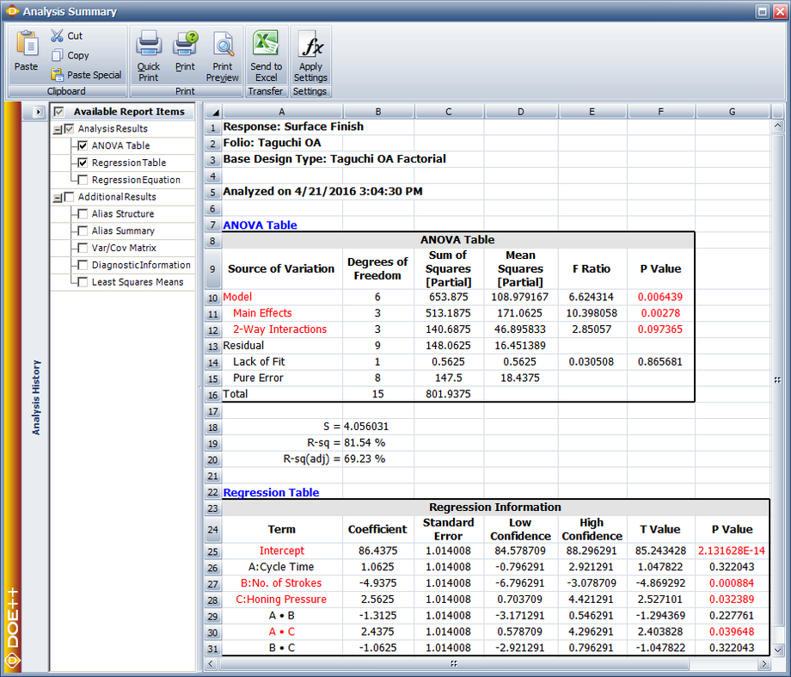Run Quick Print
The height and width of the screenshot is (677, 791).
click(148, 56)
